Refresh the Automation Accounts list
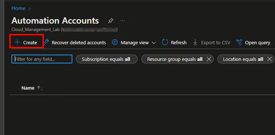This screenshot has height=135, width=275. click(174, 43)
